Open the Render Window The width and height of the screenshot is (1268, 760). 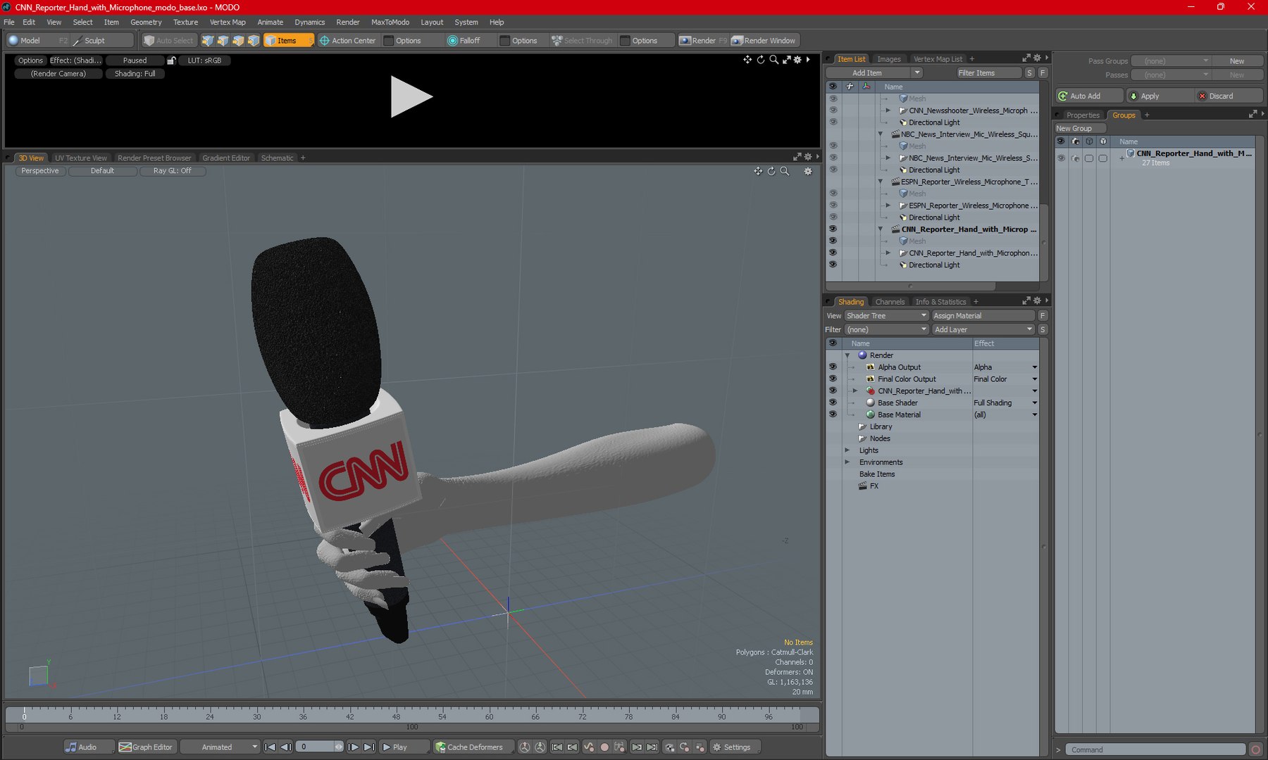click(764, 40)
